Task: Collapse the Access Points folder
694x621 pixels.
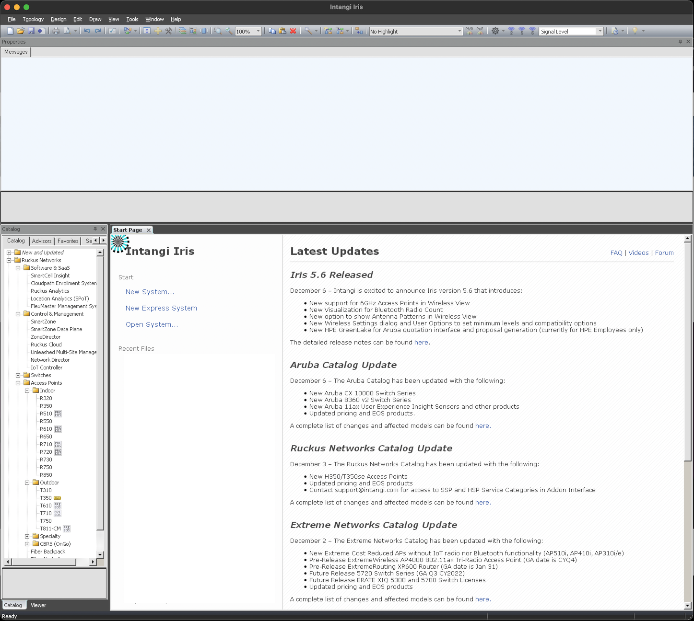Action: click(x=18, y=383)
